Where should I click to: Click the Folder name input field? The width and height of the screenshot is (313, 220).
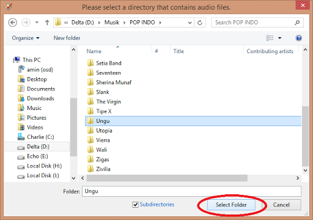pyautogui.click(x=191, y=191)
